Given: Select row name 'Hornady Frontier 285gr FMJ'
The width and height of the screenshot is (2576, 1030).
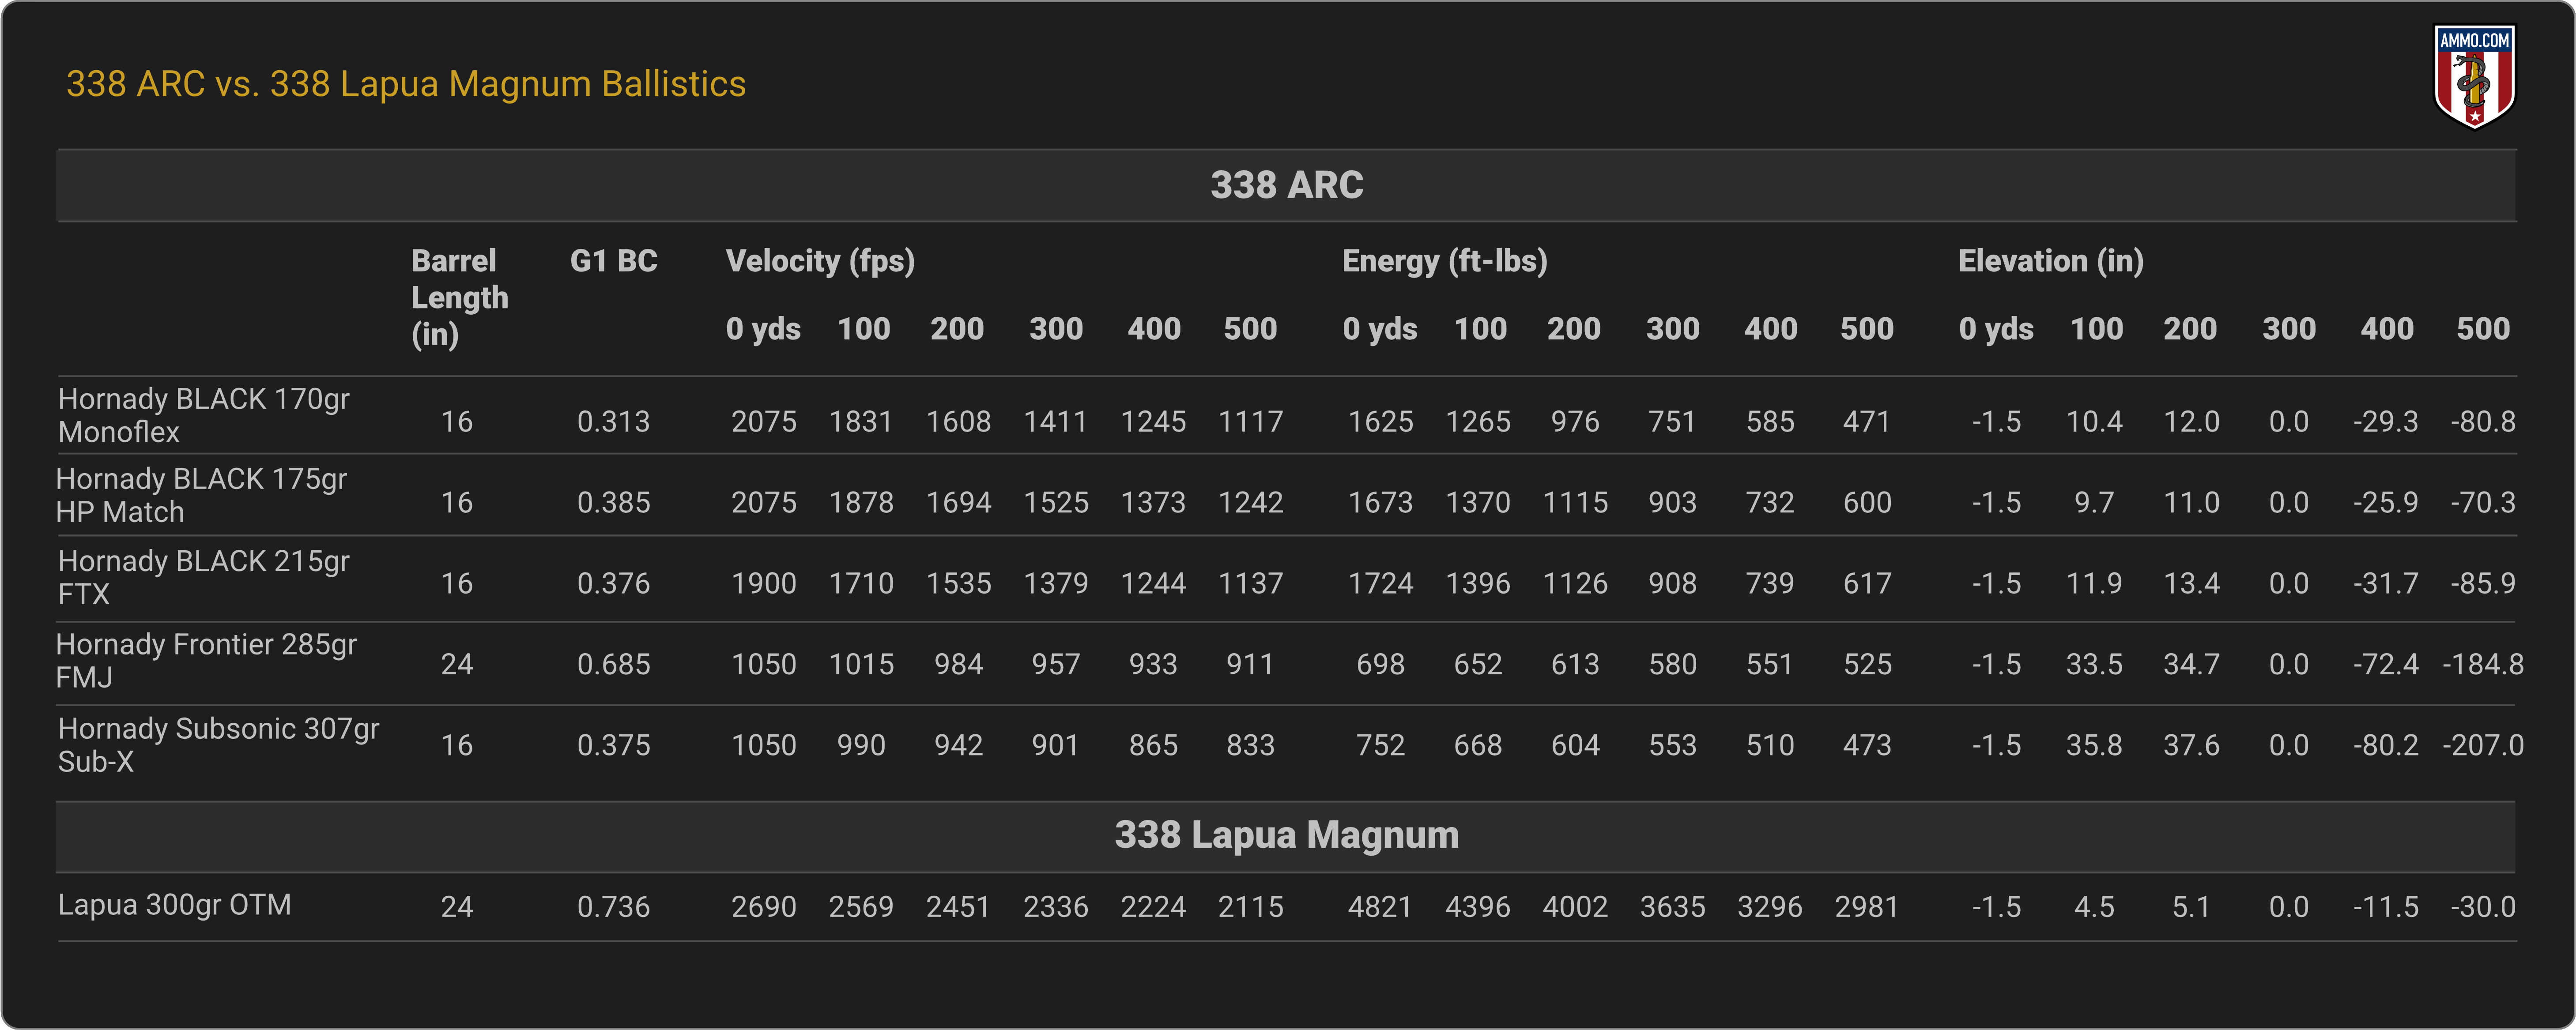Looking at the screenshot, I should pyautogui.click(x=206, y=660).
